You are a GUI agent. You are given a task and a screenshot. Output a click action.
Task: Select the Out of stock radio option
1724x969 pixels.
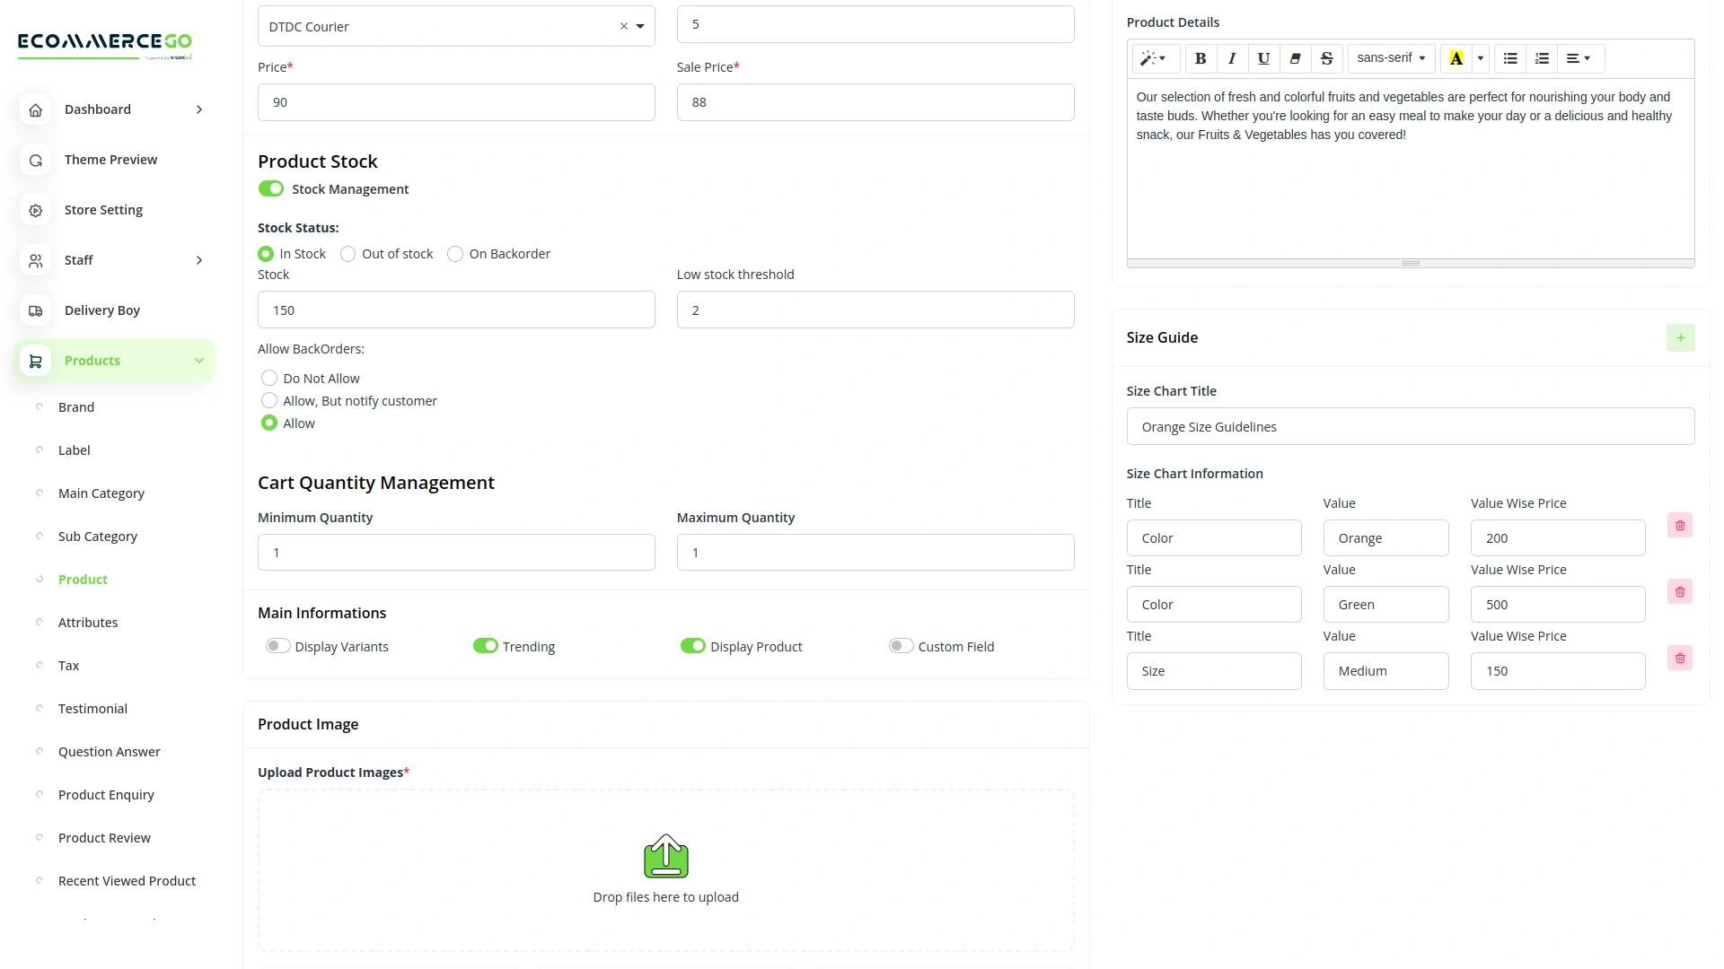point(347,254)
